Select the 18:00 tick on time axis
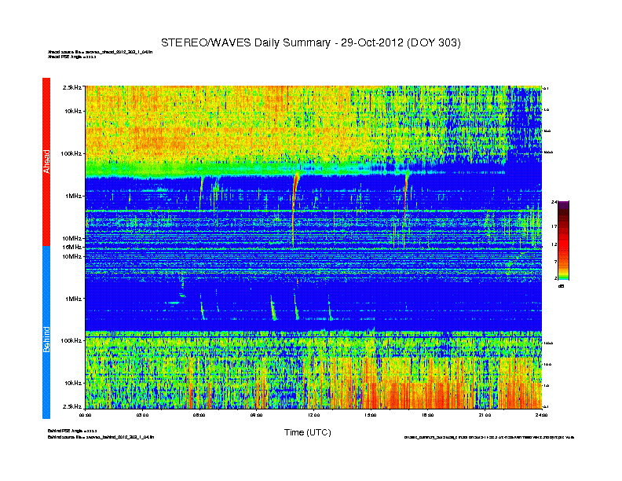The width and height of the screenshot is (622, 481). tap(427, 415)
